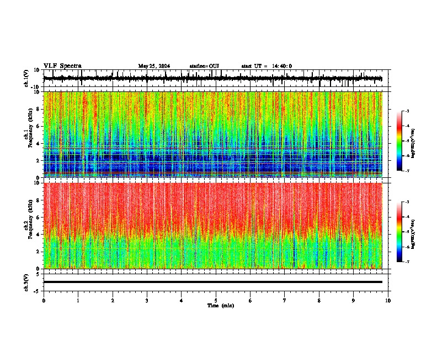Screen dimensions: 437x337
Task: Click the "ch.1(V)" waveform axis label
Action: [26, 78]
